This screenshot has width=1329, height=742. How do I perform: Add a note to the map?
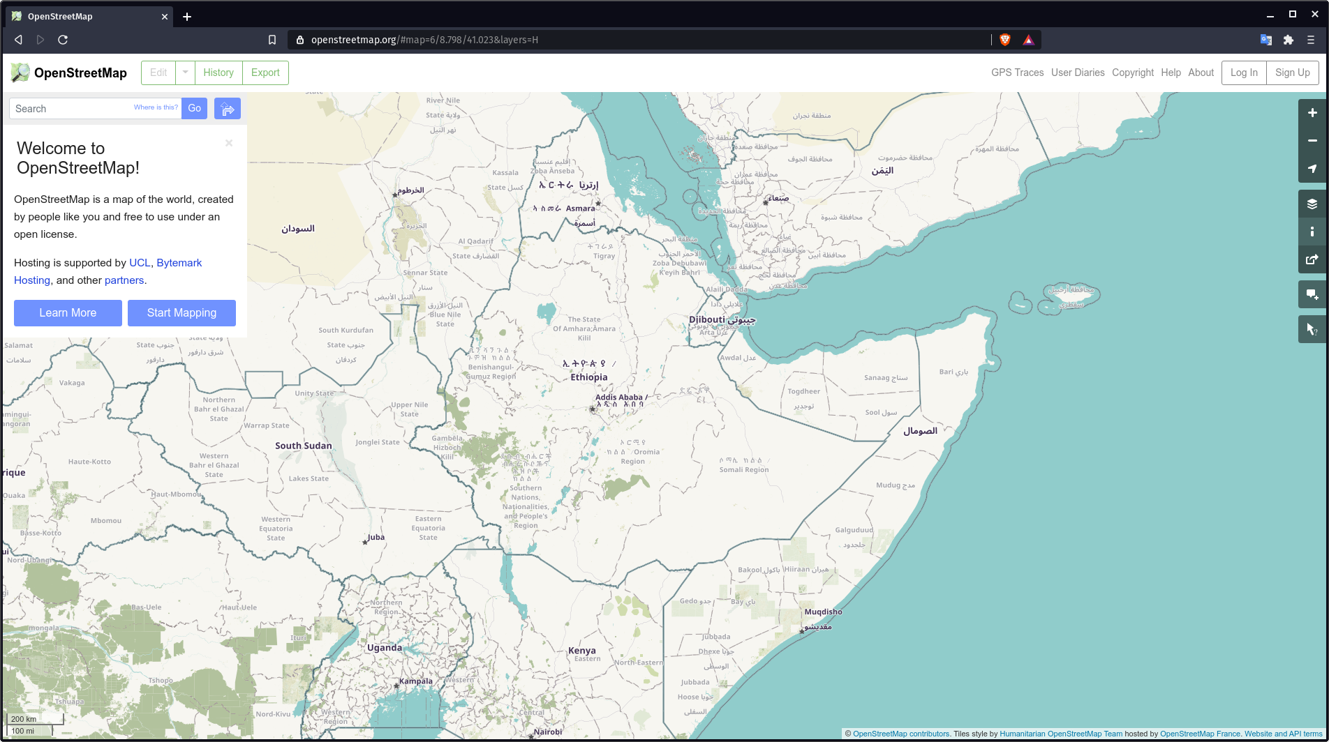tap(1312, 294)
